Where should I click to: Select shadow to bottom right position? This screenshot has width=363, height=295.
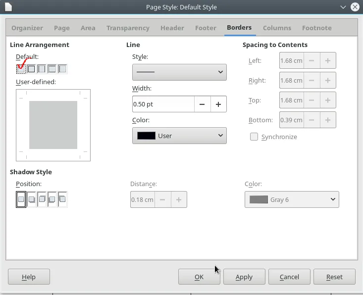(32, 199)
